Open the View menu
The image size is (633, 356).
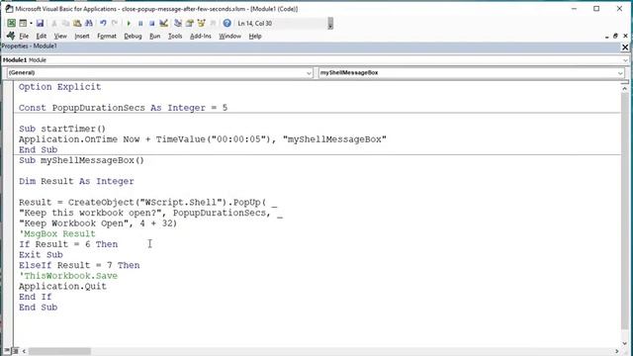point(60,36)
